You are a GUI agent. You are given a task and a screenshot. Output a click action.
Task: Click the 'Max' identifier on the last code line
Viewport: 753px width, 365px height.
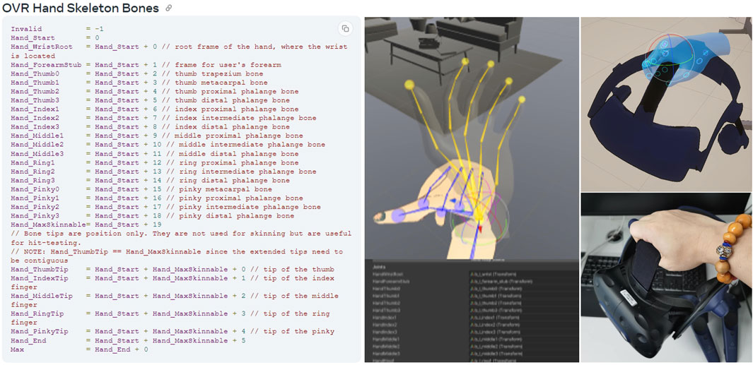17,349
